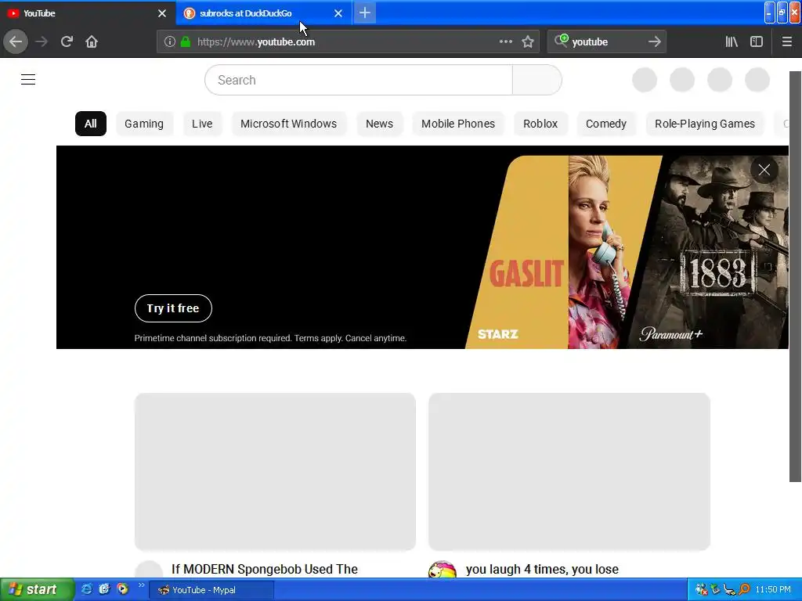Click title 'you laugh 4 times, you lose'
The image size is (802, 601).
pos(542,569)
